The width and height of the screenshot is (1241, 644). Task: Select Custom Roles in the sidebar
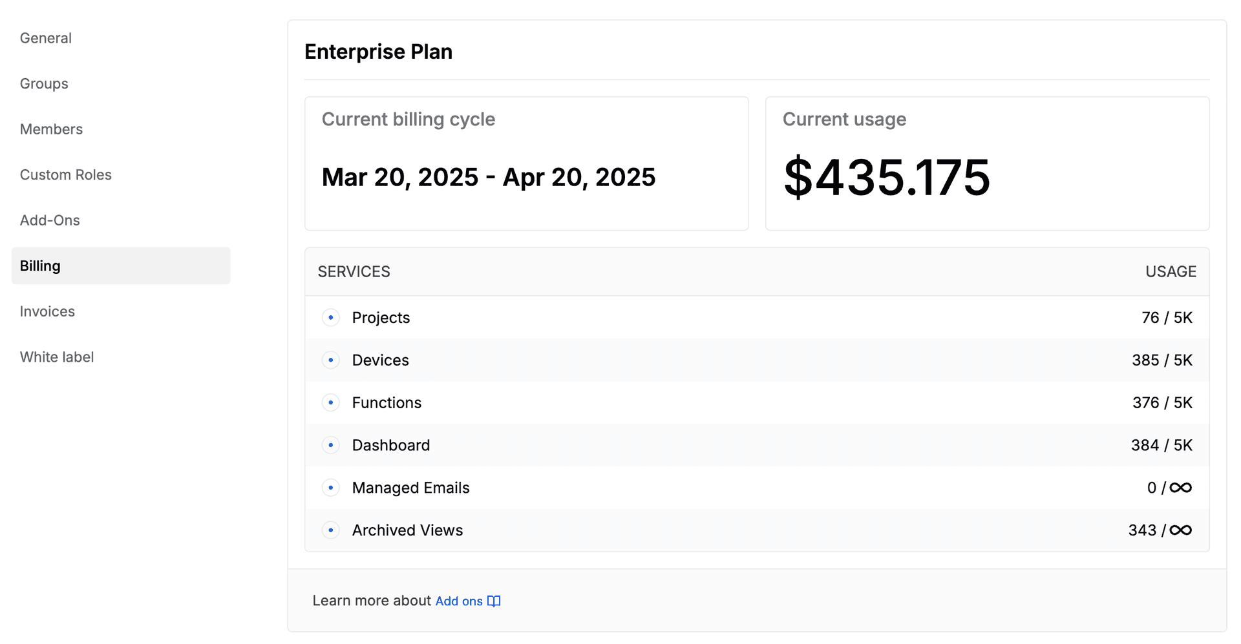coord(66,175)
